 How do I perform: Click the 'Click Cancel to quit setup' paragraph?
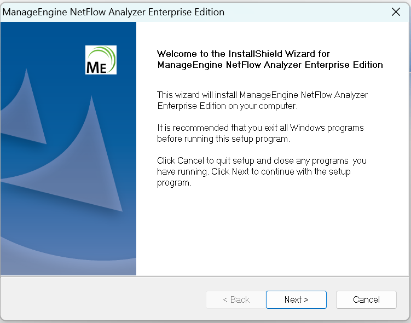click(x=262, y=171)
